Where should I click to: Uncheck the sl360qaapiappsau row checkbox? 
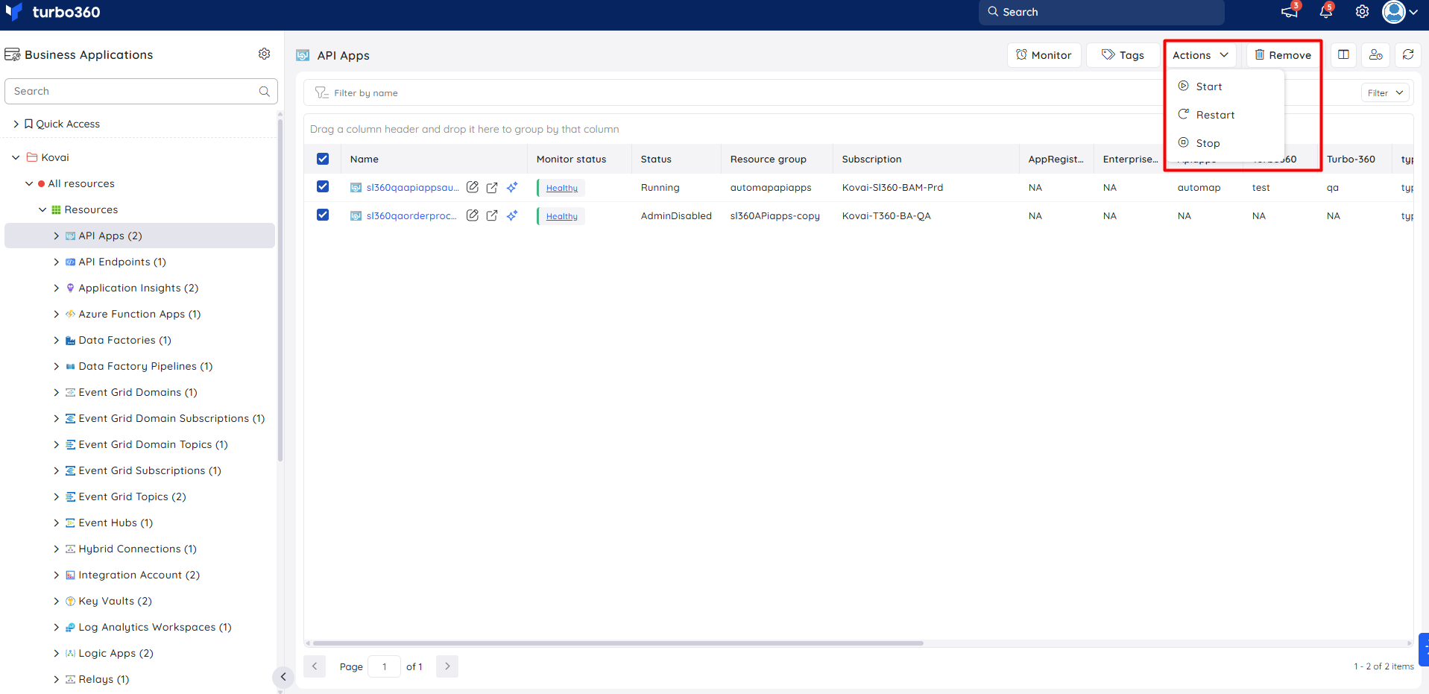(x=323, y=186)
